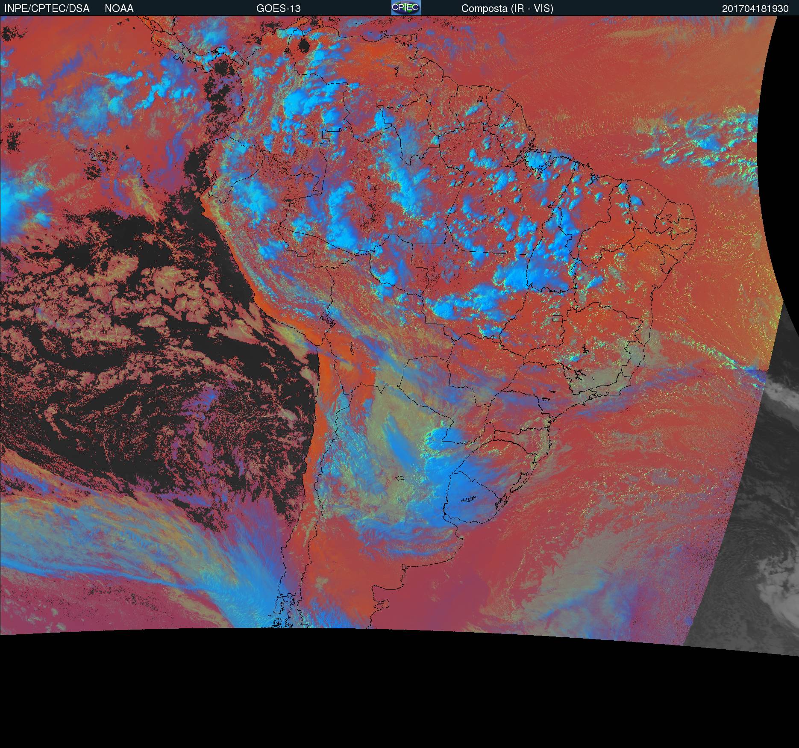Click the GOES-13 satellite label
The image size is (799, 748).
(x=279, y=9)
